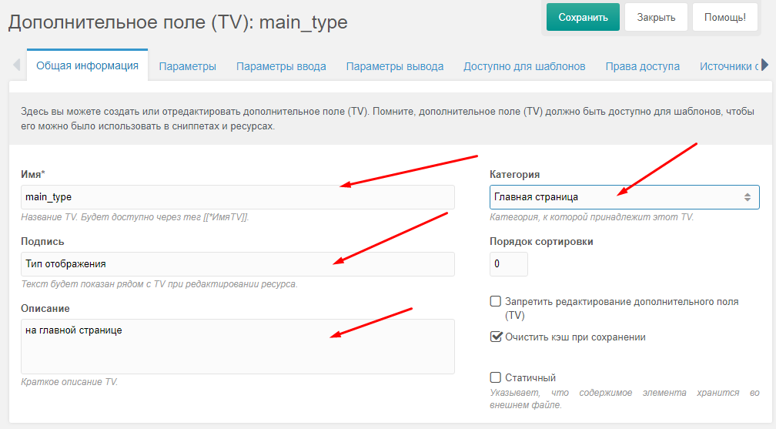Open the Параметры вывода tab
The width and height of the screenshot is (776, 429).
(x=394, y=66)
